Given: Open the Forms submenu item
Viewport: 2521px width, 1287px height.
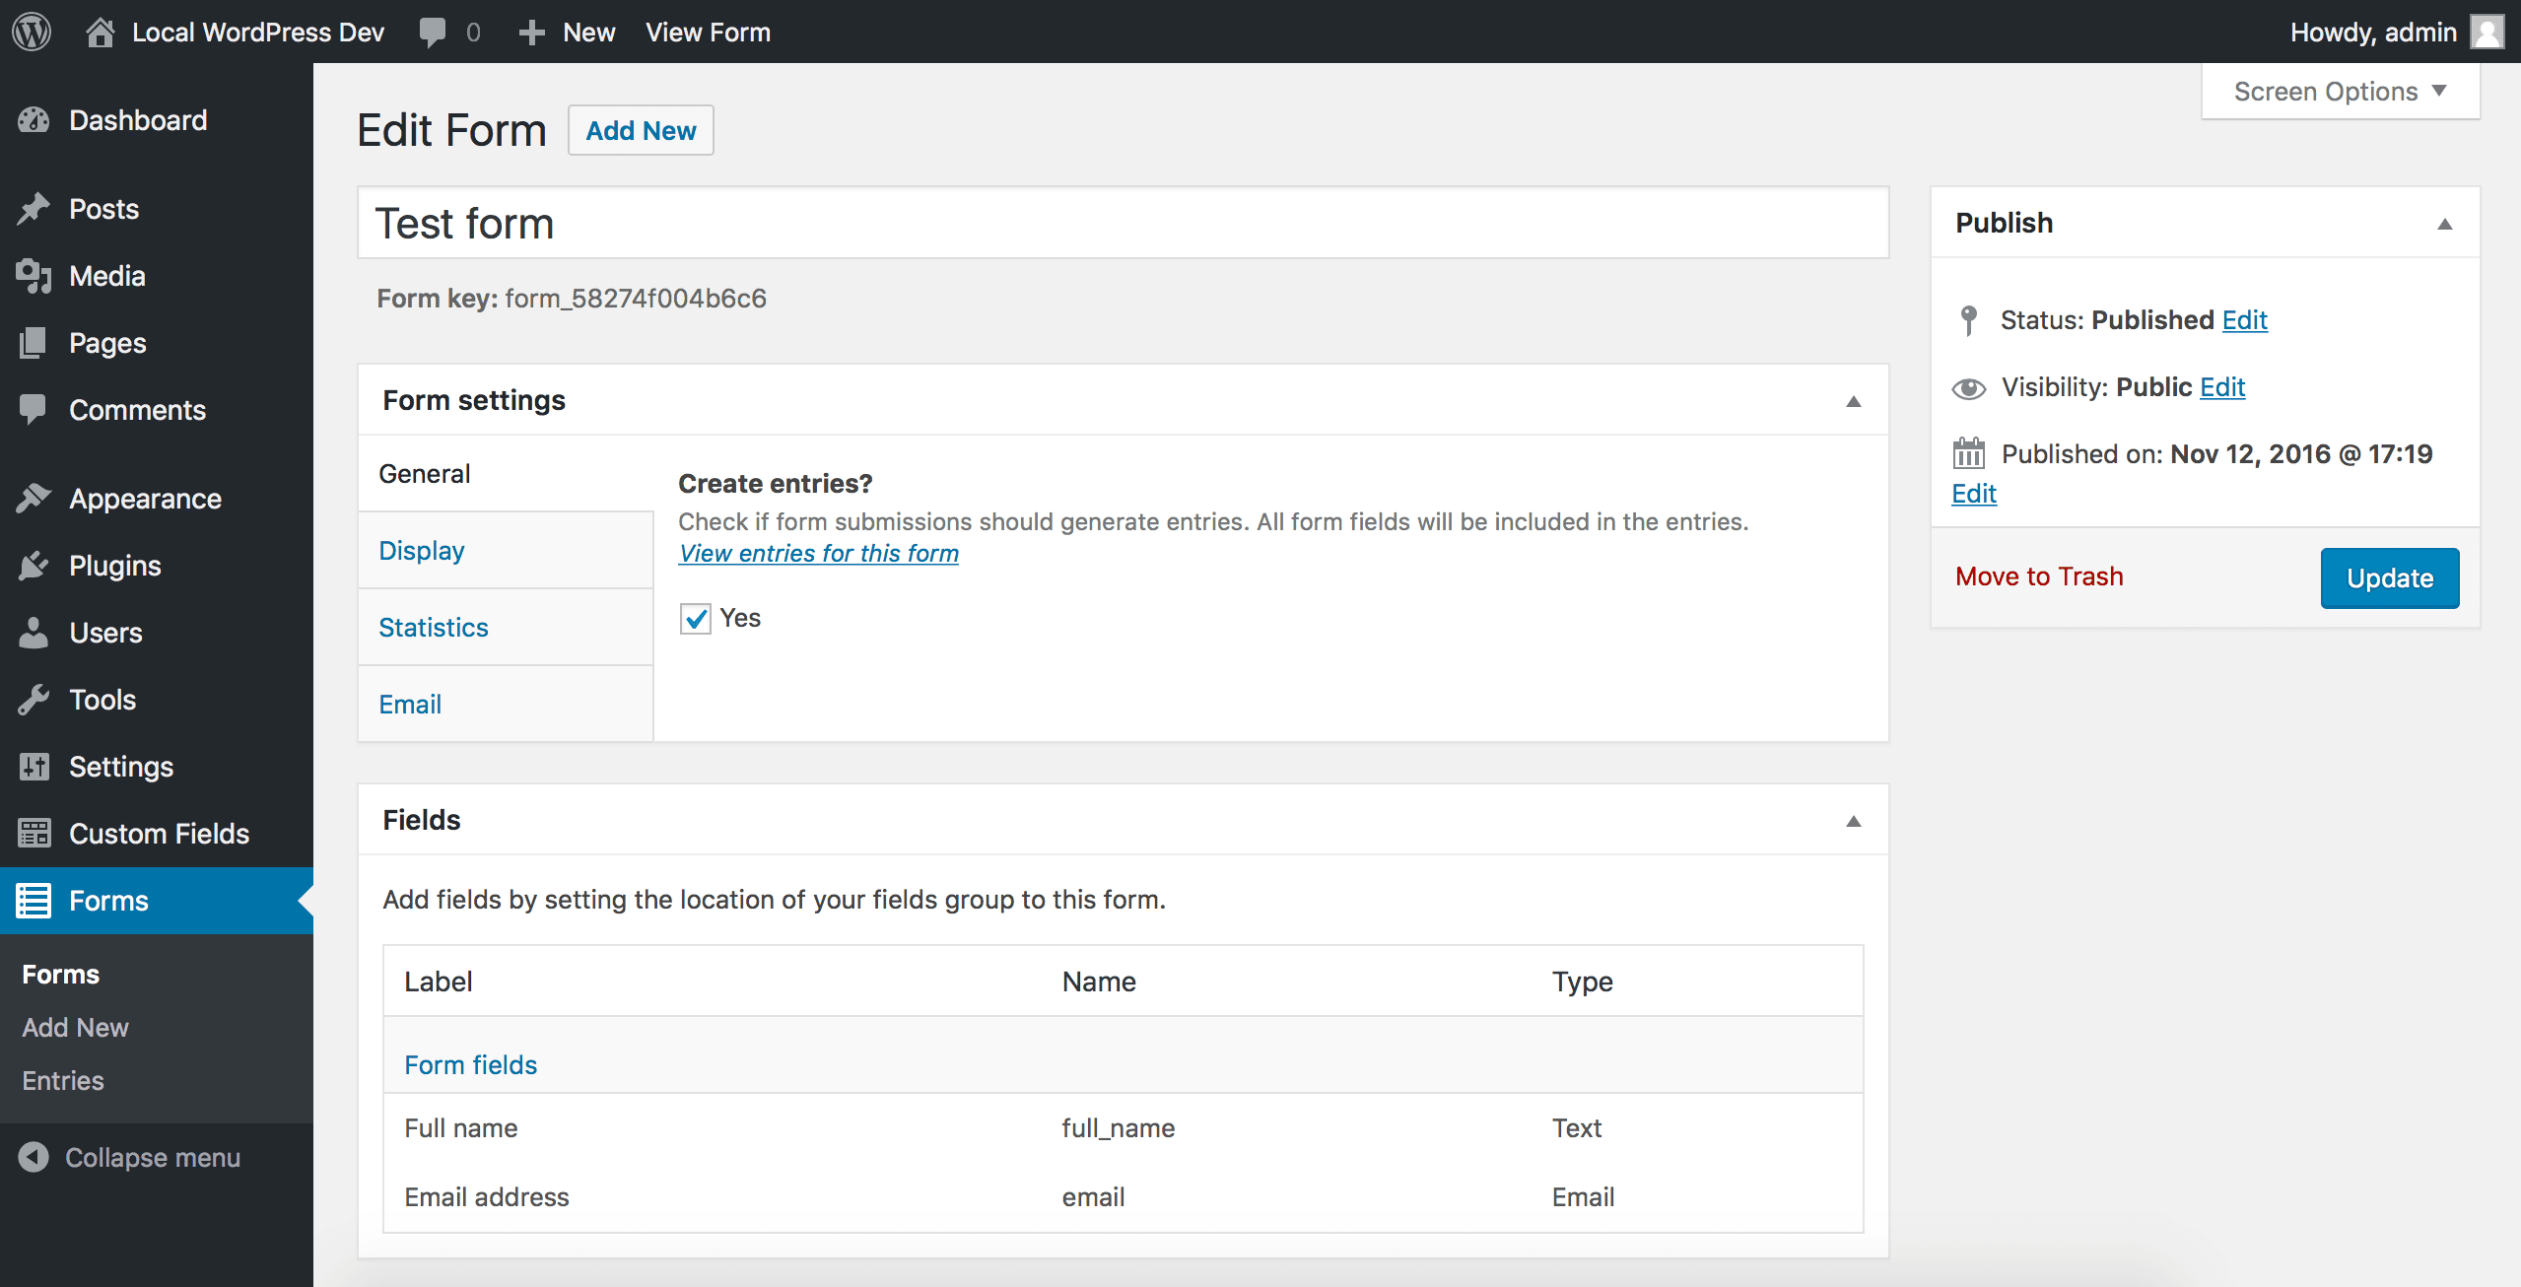Looking at the screenshot, I should click(x=61, y=975).
